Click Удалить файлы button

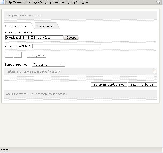click(x=142, y=85)
